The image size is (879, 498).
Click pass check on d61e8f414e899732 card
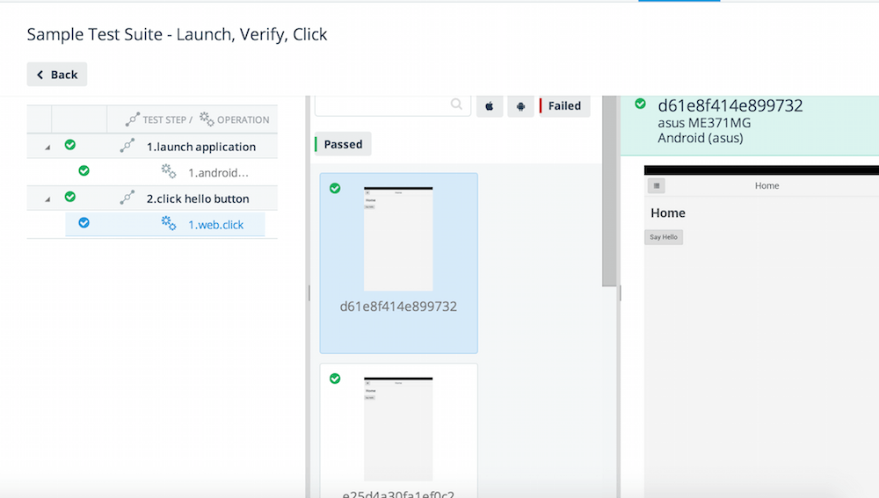tap(335, 188)
